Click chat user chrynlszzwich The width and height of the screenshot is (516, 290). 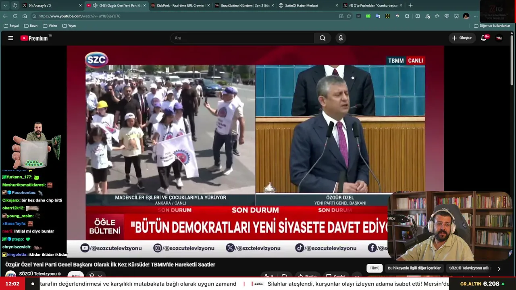17,247
